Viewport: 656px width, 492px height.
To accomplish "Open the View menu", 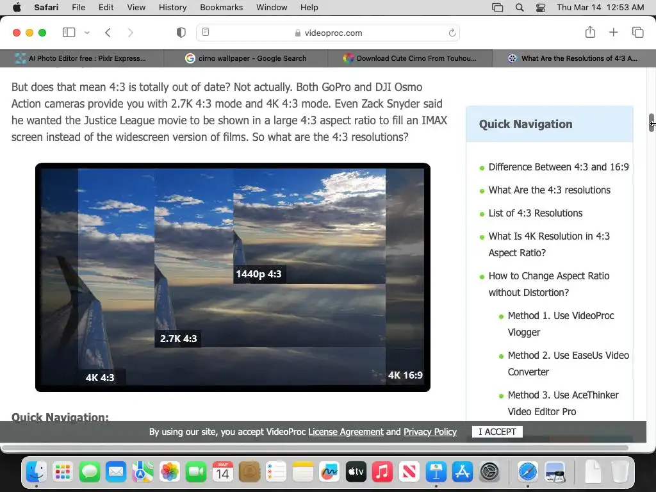I will (x=136, y=8).
